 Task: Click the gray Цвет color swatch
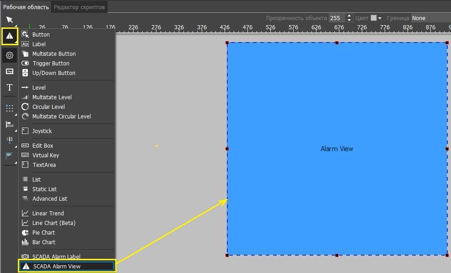[x=373, y=18]
